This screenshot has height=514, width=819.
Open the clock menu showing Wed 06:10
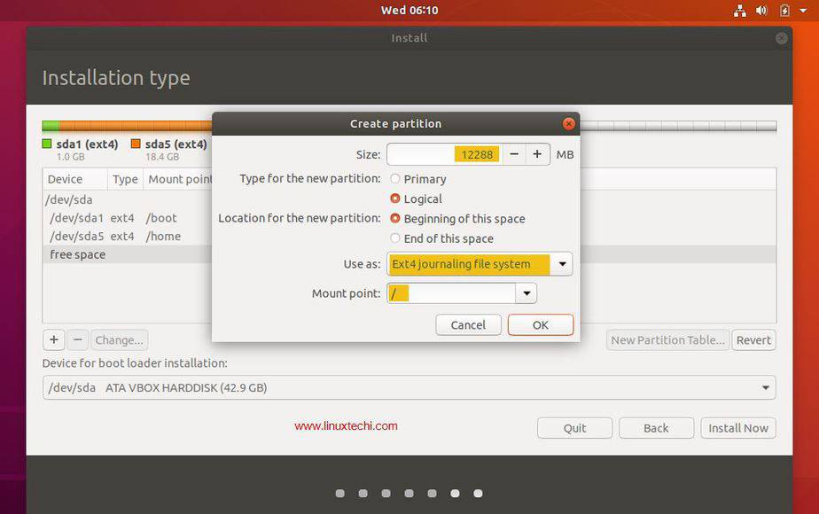[409, 10]
